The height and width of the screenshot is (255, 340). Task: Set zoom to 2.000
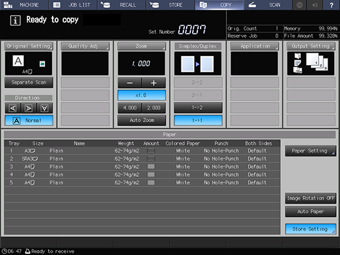154,108
